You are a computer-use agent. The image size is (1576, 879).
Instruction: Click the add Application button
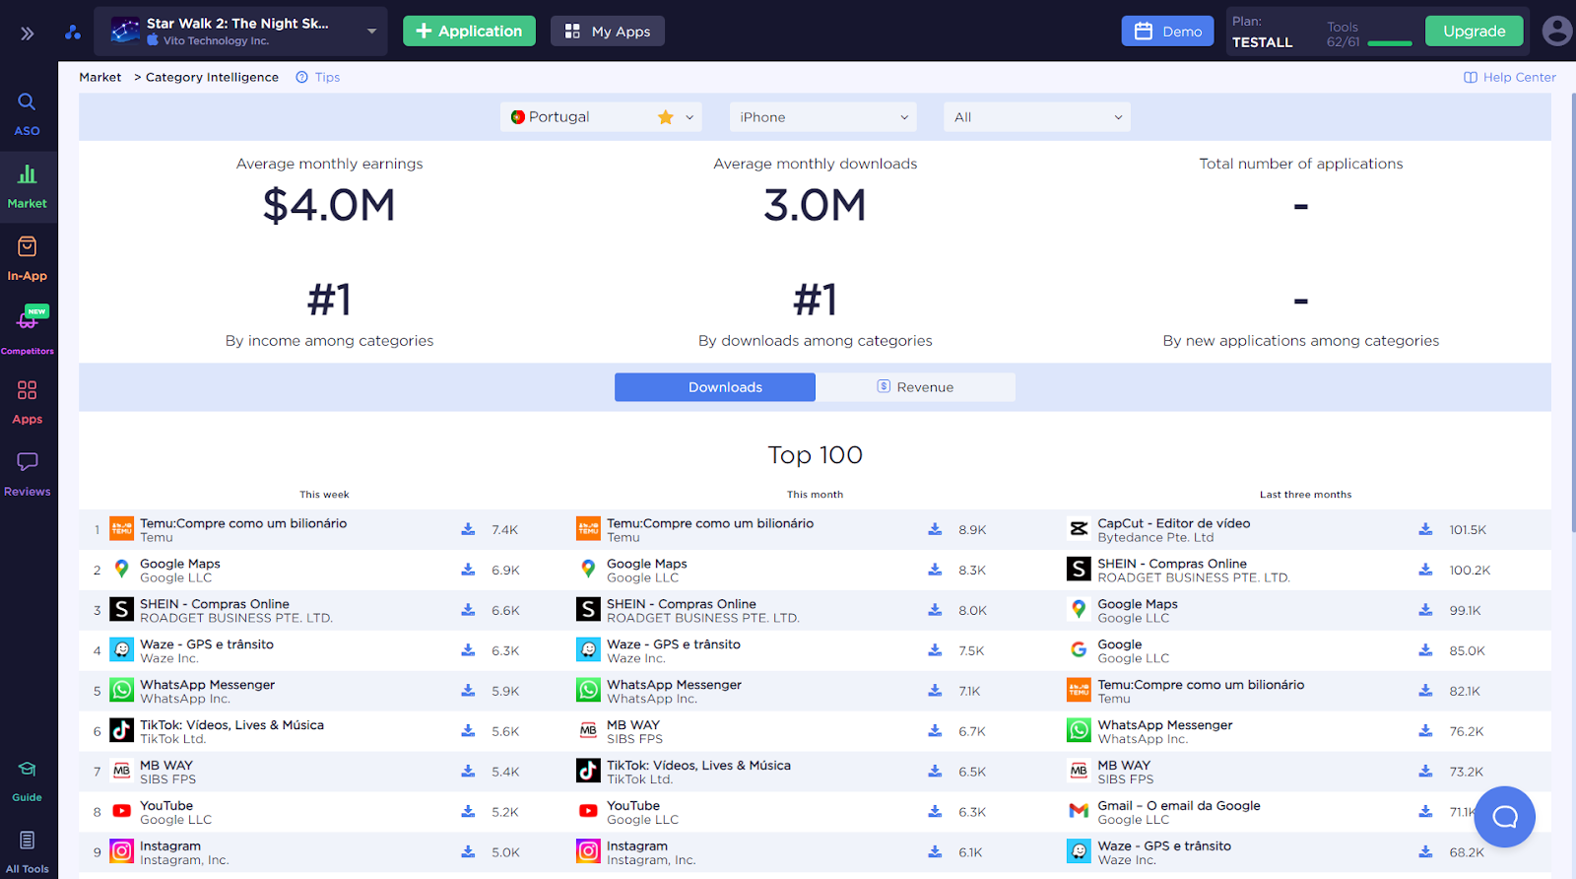469,32
